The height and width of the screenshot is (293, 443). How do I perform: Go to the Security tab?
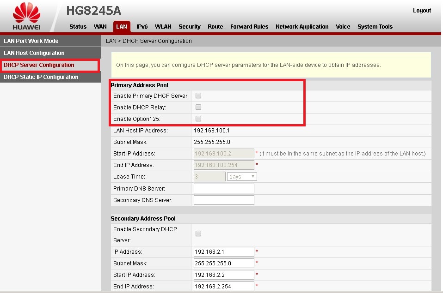189,26
